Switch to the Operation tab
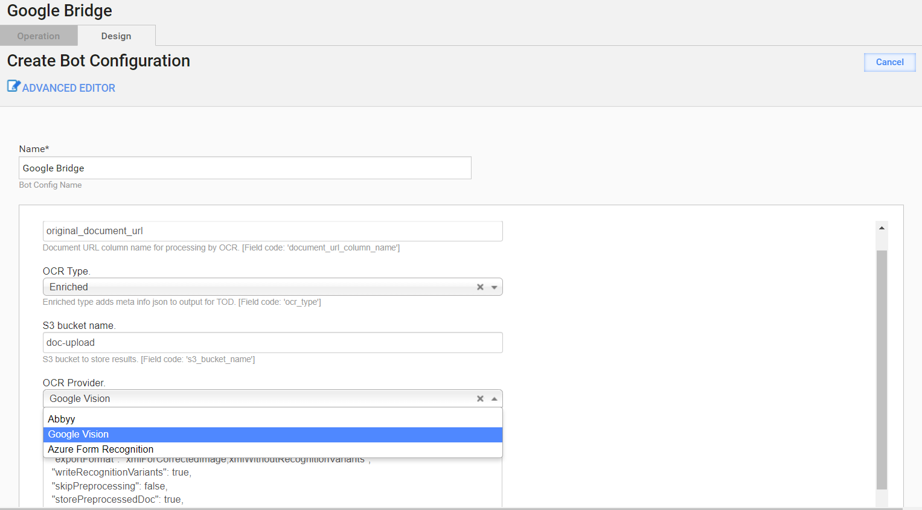This screenshot has height=510, width=922. [39, 36]
